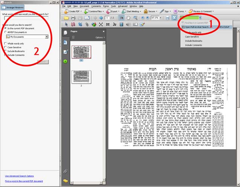
Task: Click the green How To help icon
Action: tap(65, 62)
